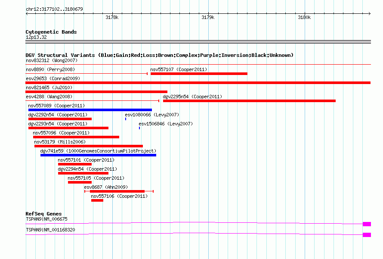Open esv1080066 (Levy2007) label

tap(152, 115)
